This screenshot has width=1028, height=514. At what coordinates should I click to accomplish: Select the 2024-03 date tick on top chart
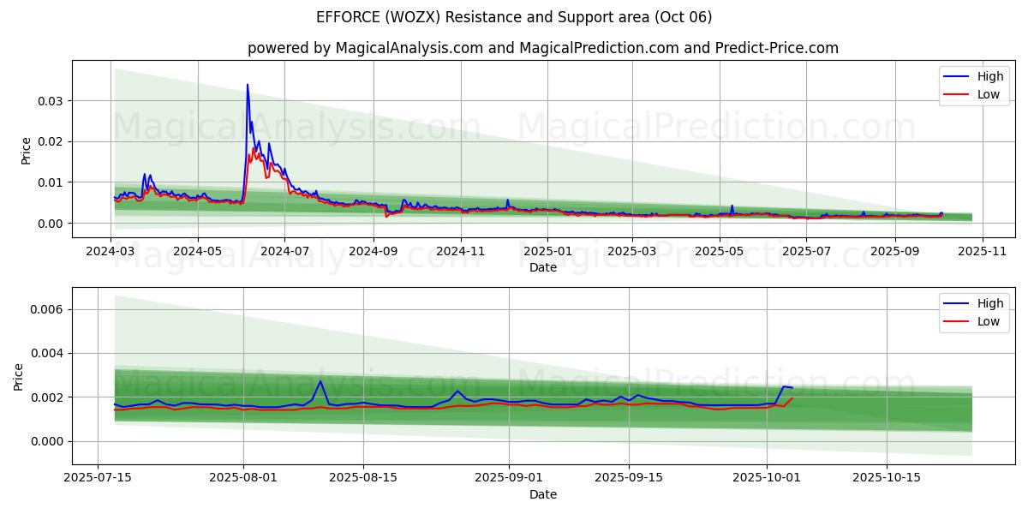(x=111, y=251)
